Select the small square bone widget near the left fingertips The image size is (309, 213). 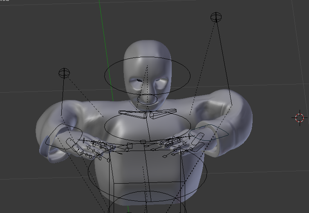click(x=130, y=146)
